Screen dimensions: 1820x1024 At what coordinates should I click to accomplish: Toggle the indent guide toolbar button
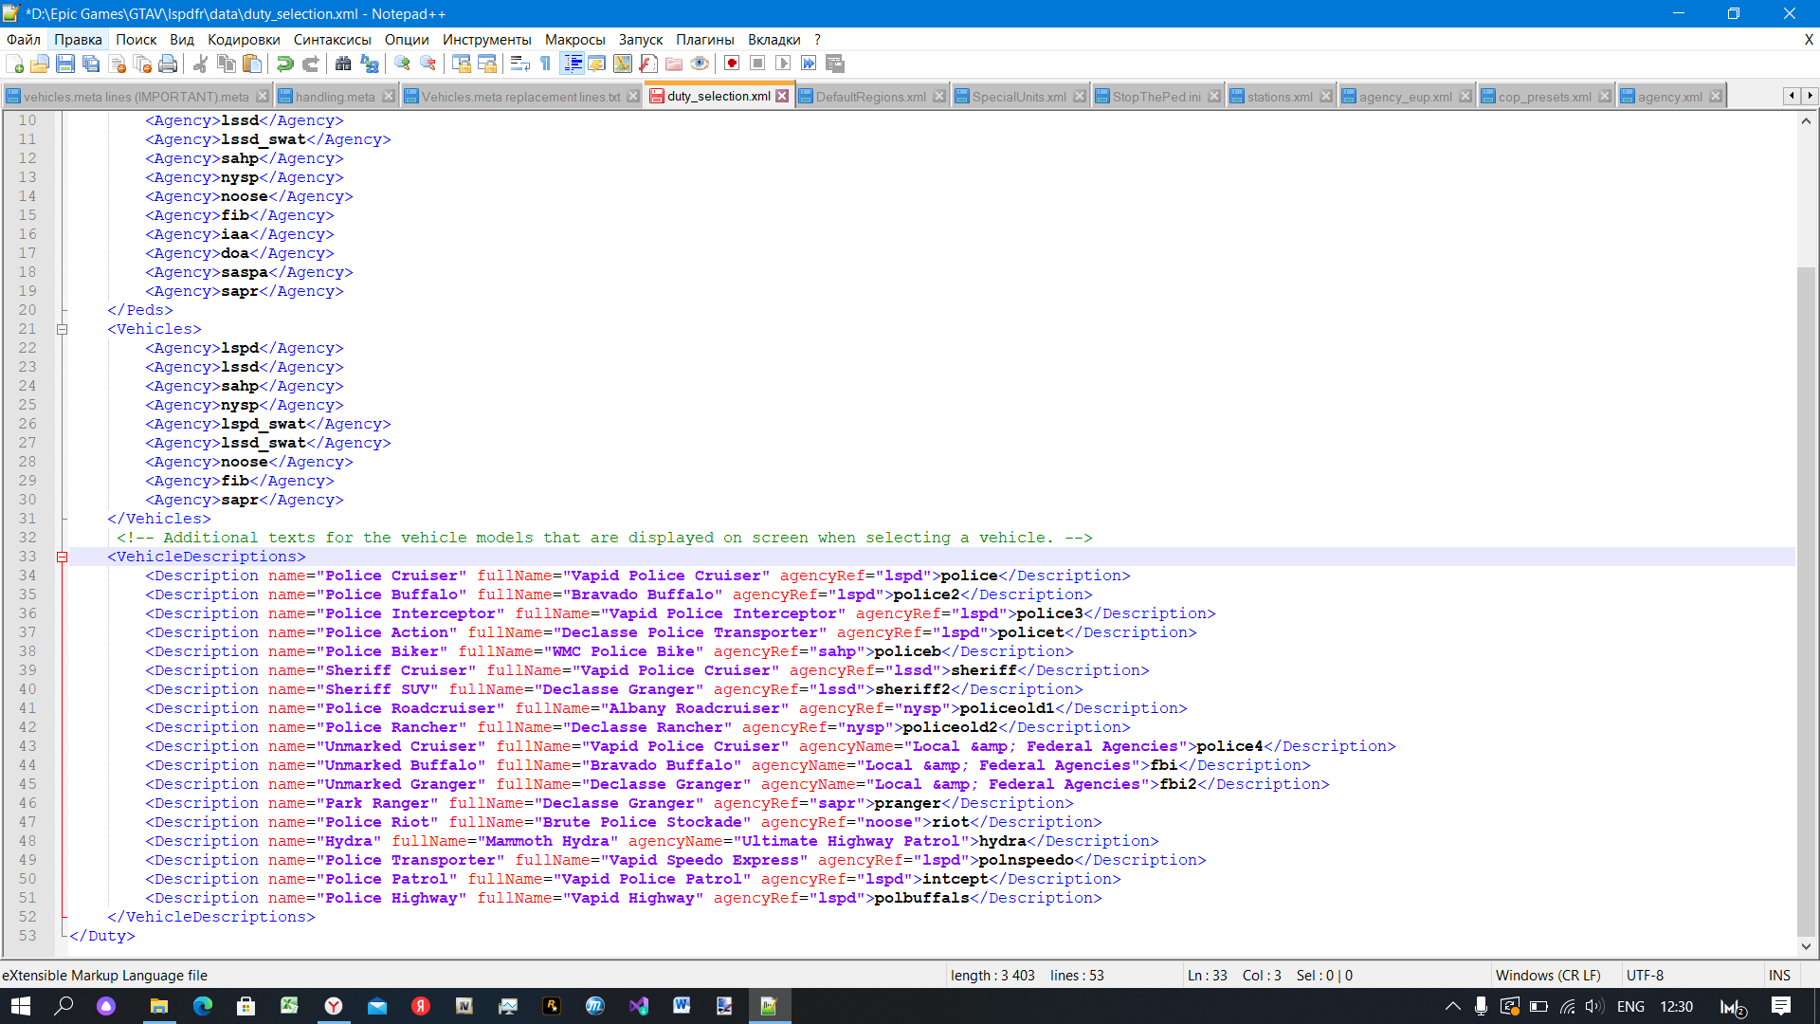[573, 64]
